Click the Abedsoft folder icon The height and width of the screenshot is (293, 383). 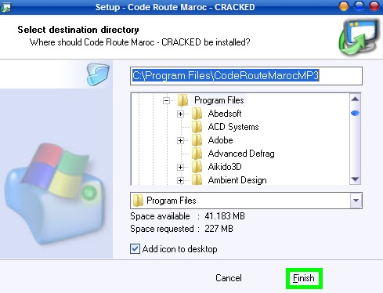coord(197,114)
